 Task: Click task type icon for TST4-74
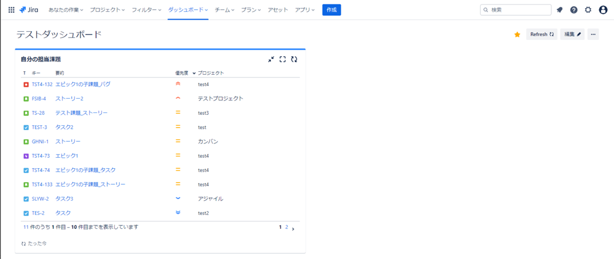tap(26, 170)
